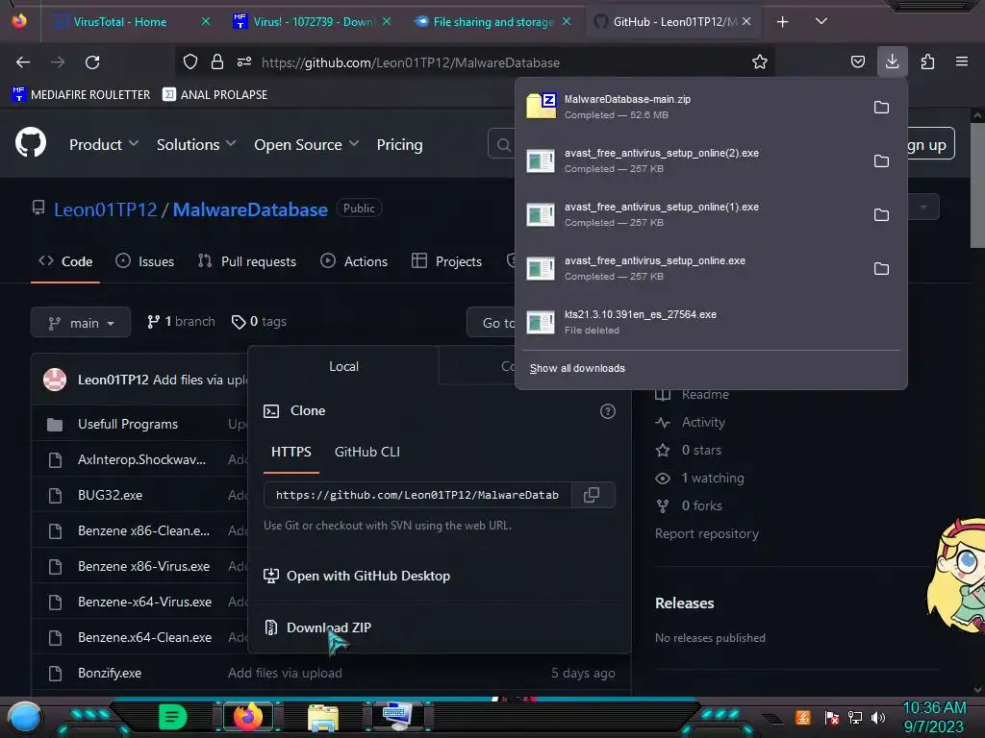Open the MEDIAFIRE ROULETTER bookmark
985x738 pixels.
click(81, 95)
